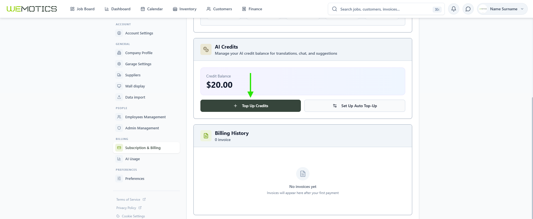Open Suppliers page
The width and height of the screenshot is (533, 219).
[146, 75]
